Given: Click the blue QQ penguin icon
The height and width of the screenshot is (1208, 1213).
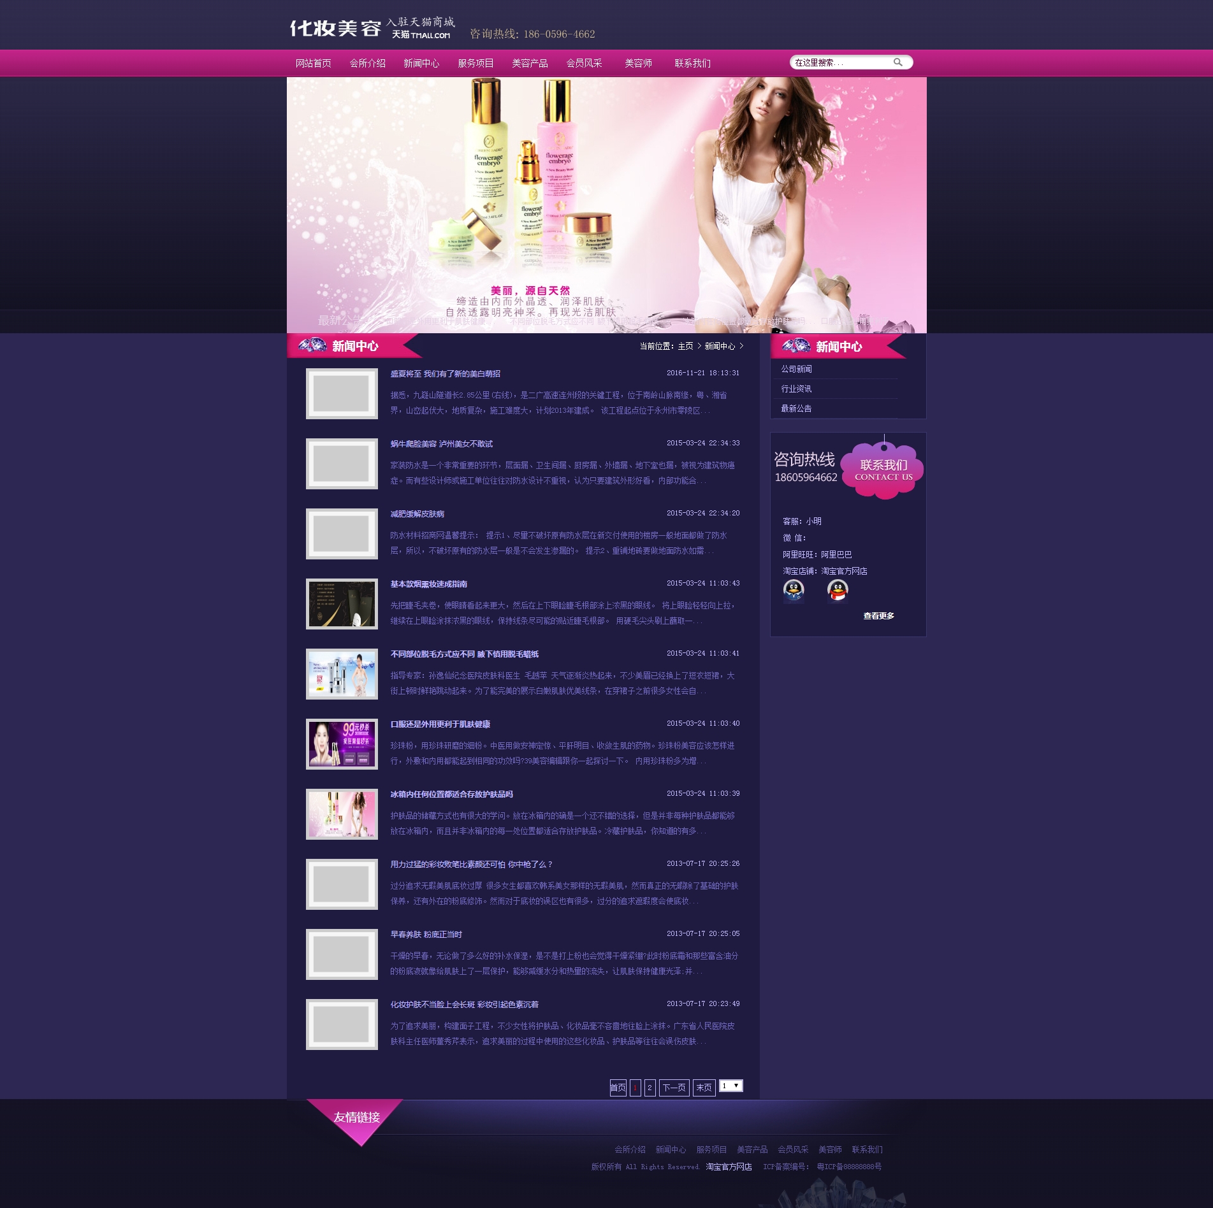Looking at the screenshot, I should [793, 591].
